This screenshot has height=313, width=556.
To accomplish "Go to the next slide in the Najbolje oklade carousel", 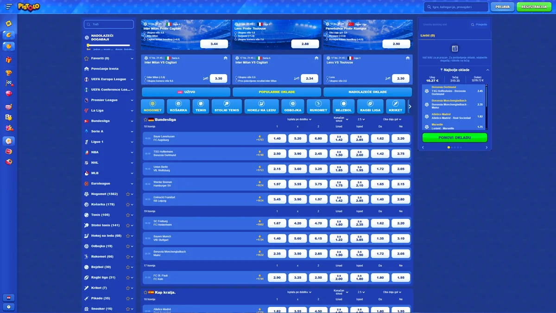I will pos(486,147).
